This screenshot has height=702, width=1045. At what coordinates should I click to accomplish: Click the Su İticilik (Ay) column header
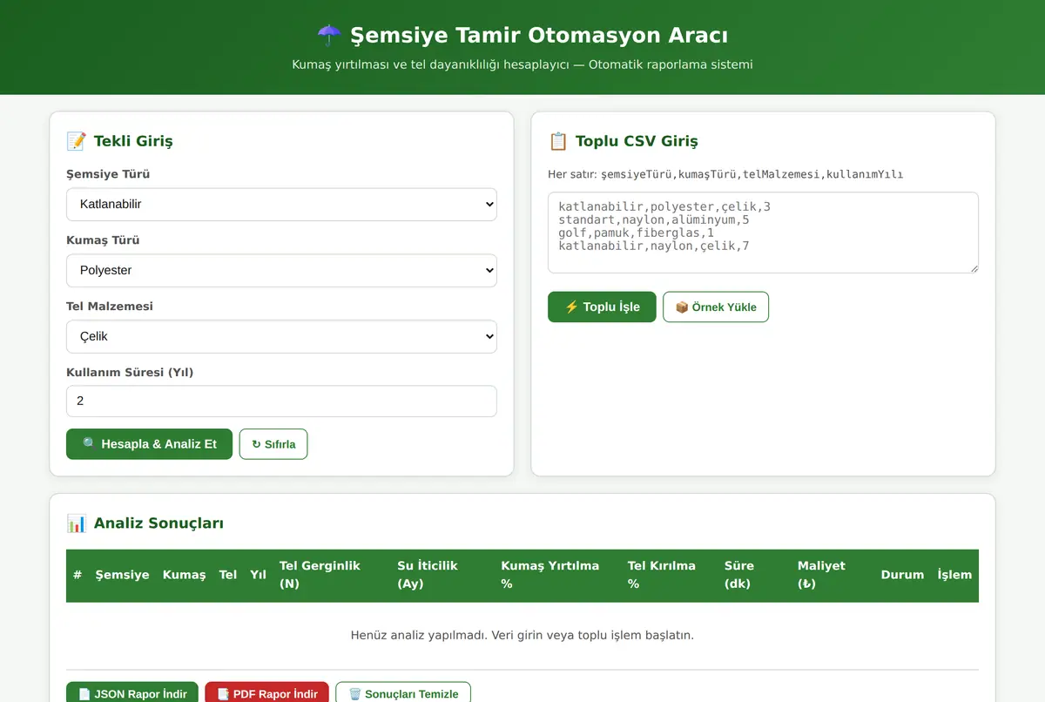coord(442,575)
